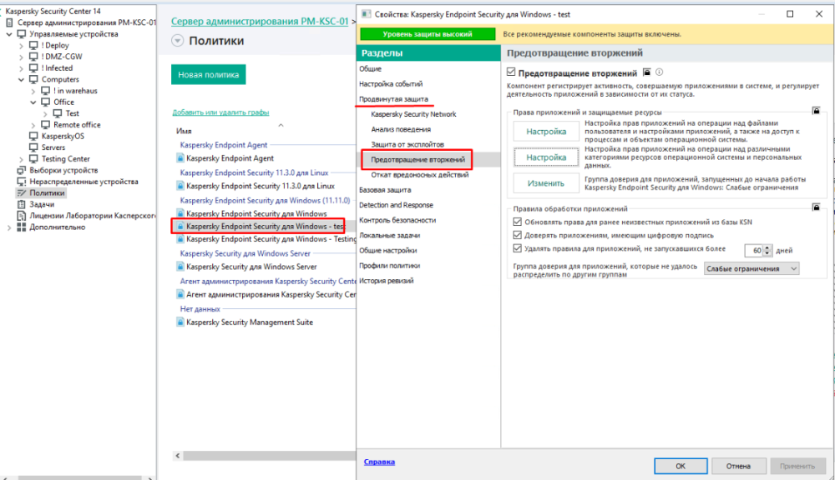Sort policies by the Имя column header
The height and width of the screenshot is (480, 835).
[184, 131]
